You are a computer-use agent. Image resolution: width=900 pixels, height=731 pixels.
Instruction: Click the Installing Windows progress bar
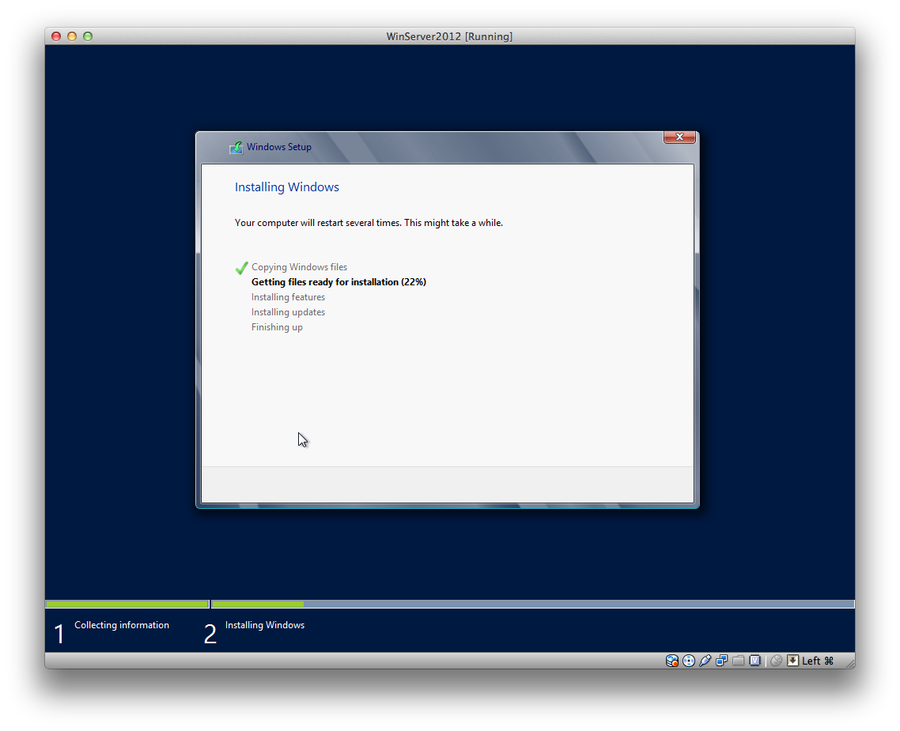pyautogui.click(x=533, y=605)
